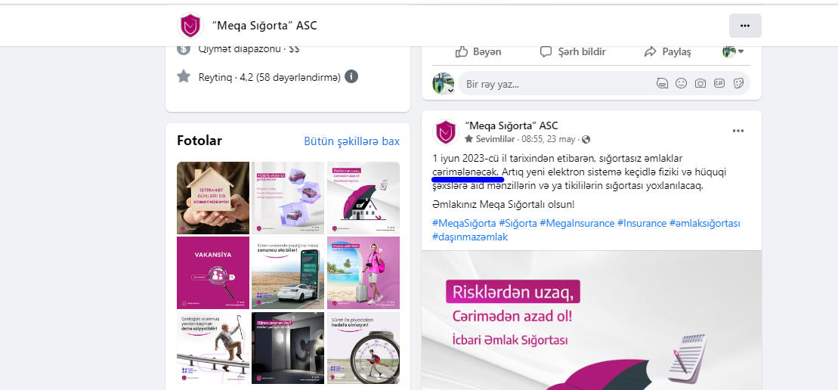Attach a photo via the camera icon
This screenshot has width=838, height=390.
point(700,83)
